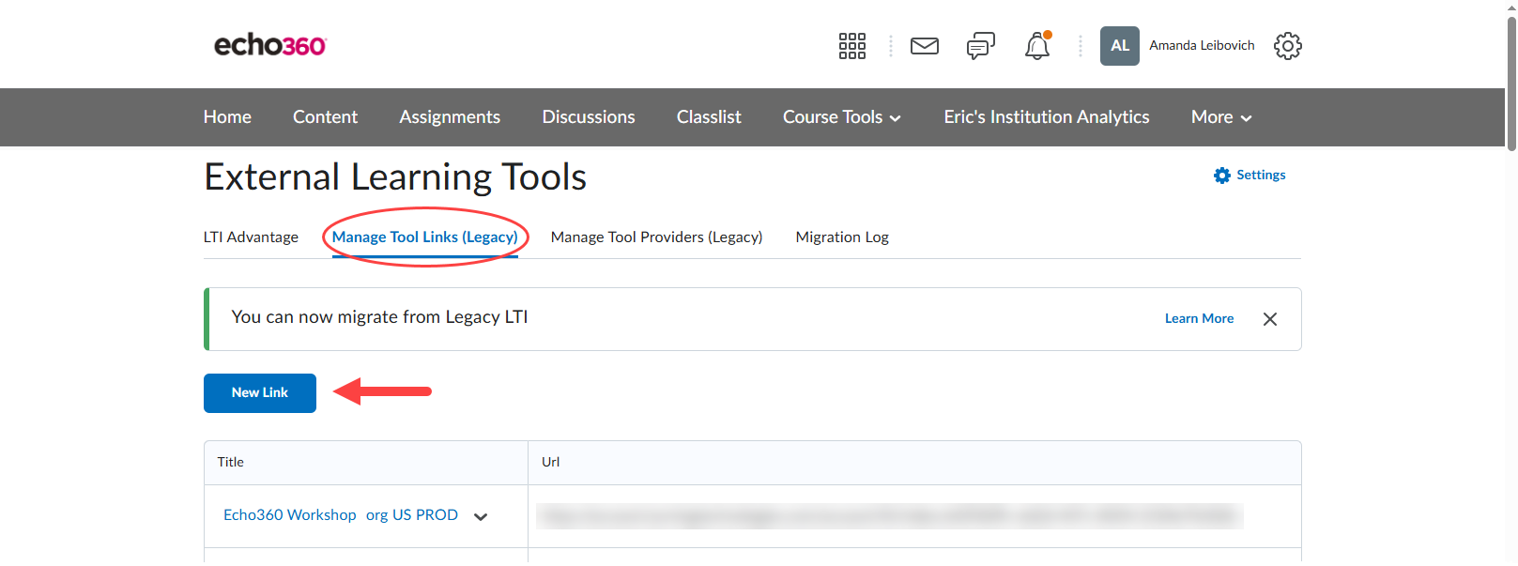Dismiss the Legacy LTI migration notice
This screenshot has height=566, width=1518.
(x=1270, y=319)
